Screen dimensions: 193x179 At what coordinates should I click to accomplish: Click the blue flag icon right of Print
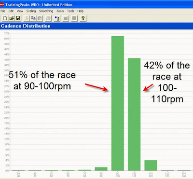pyautogui.click(x=57, y=18)
